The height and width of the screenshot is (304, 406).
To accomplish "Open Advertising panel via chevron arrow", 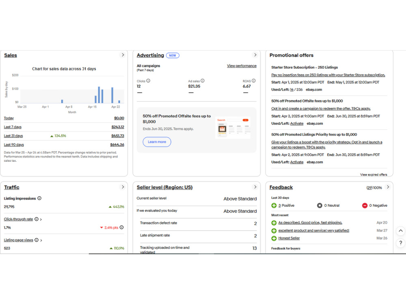I will pos(255,55).
